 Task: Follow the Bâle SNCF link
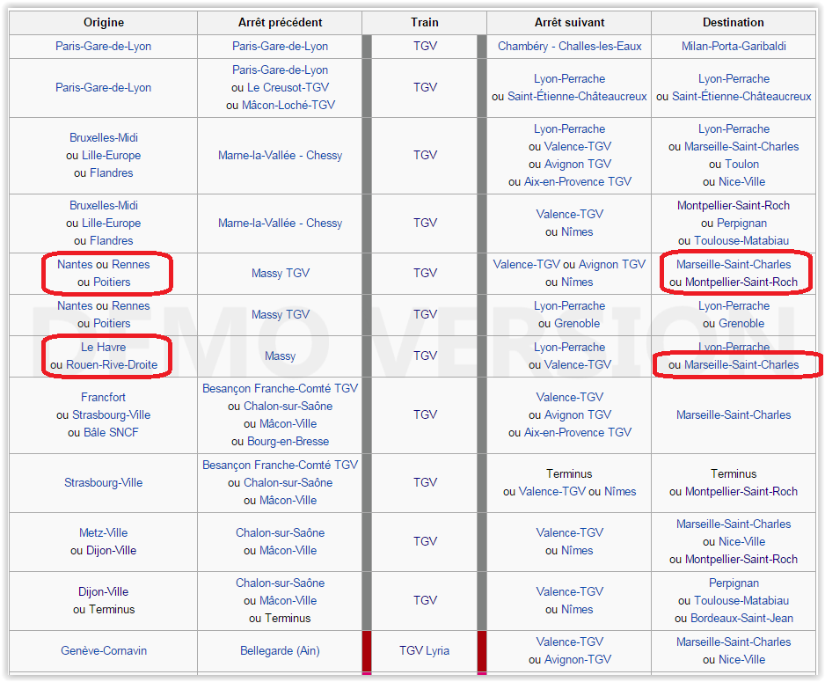tap(111, 433)
